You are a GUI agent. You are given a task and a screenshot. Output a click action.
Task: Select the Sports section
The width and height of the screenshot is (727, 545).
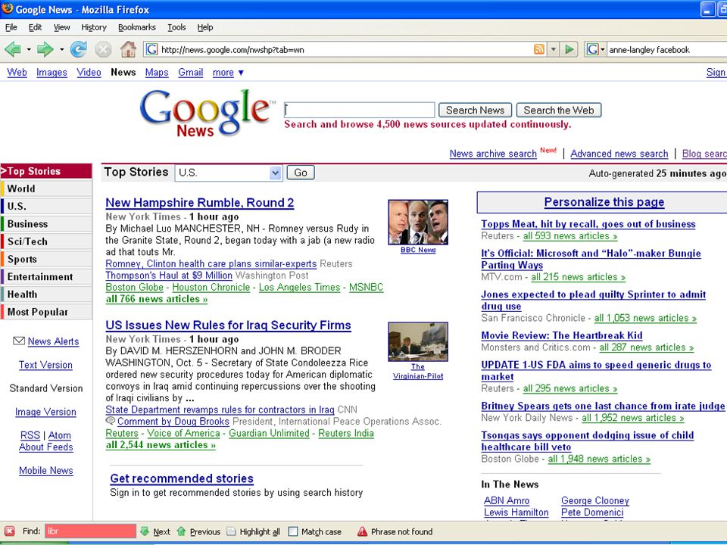point(46,259)
